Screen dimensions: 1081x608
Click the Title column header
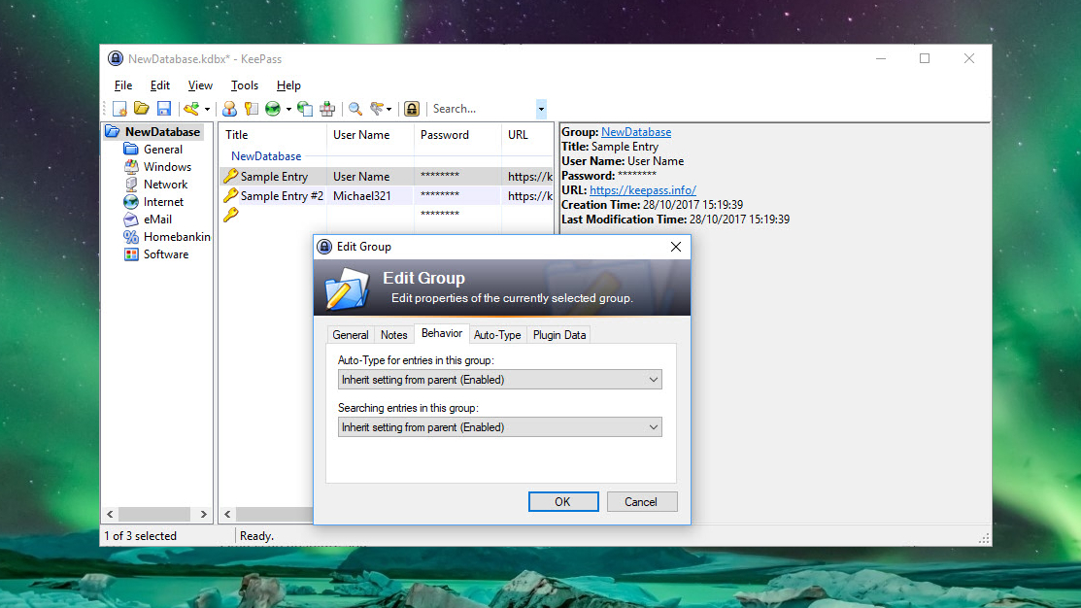(272, 135)
